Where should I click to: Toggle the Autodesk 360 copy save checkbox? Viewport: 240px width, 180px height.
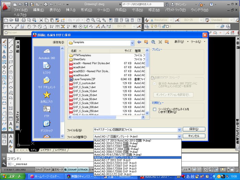[155, 84]
